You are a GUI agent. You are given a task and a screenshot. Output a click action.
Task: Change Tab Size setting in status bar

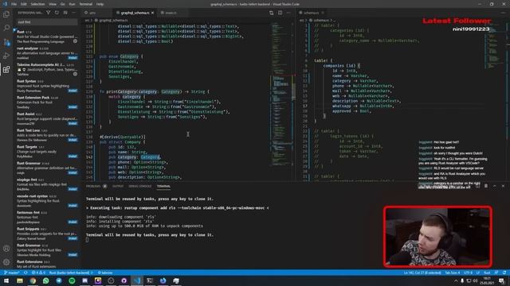pos(453,272)
